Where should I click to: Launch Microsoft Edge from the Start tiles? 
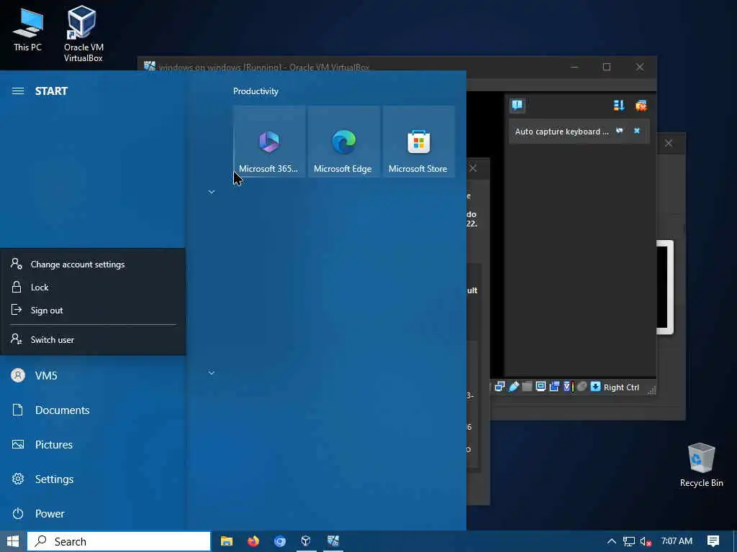point(343,142)
